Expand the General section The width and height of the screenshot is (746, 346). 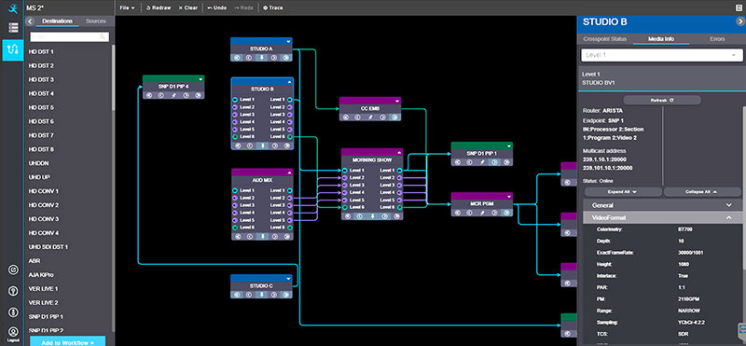point(662,205)
